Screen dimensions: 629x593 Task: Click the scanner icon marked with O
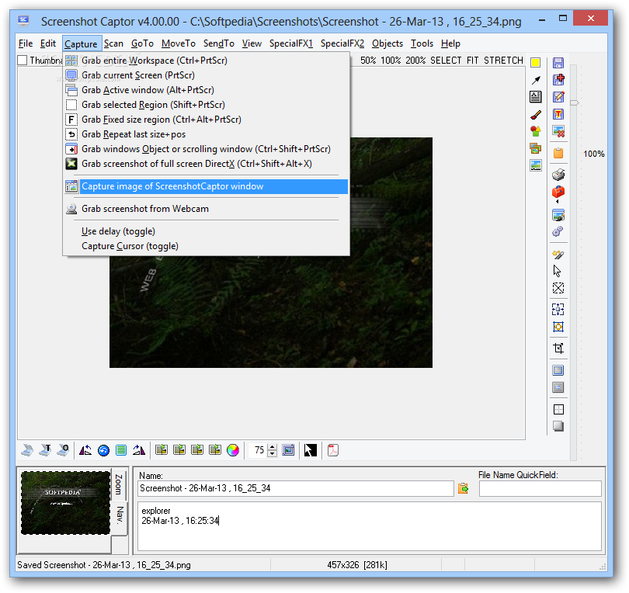tap(63, 451)
